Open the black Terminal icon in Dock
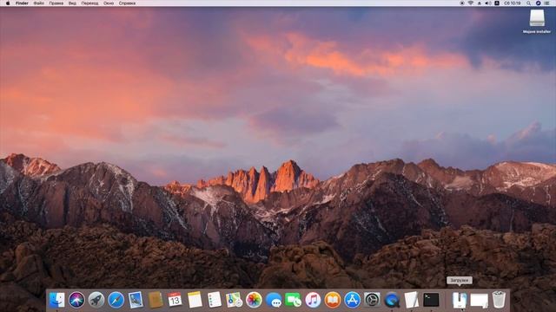This screenshot has width=556, height=312. [431, 300]
